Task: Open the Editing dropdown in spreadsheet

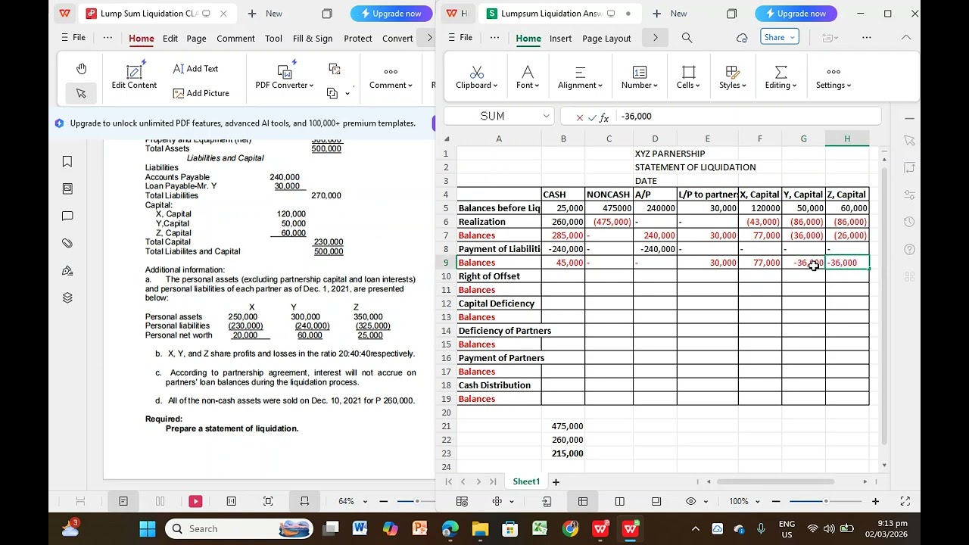Action: 780,76
